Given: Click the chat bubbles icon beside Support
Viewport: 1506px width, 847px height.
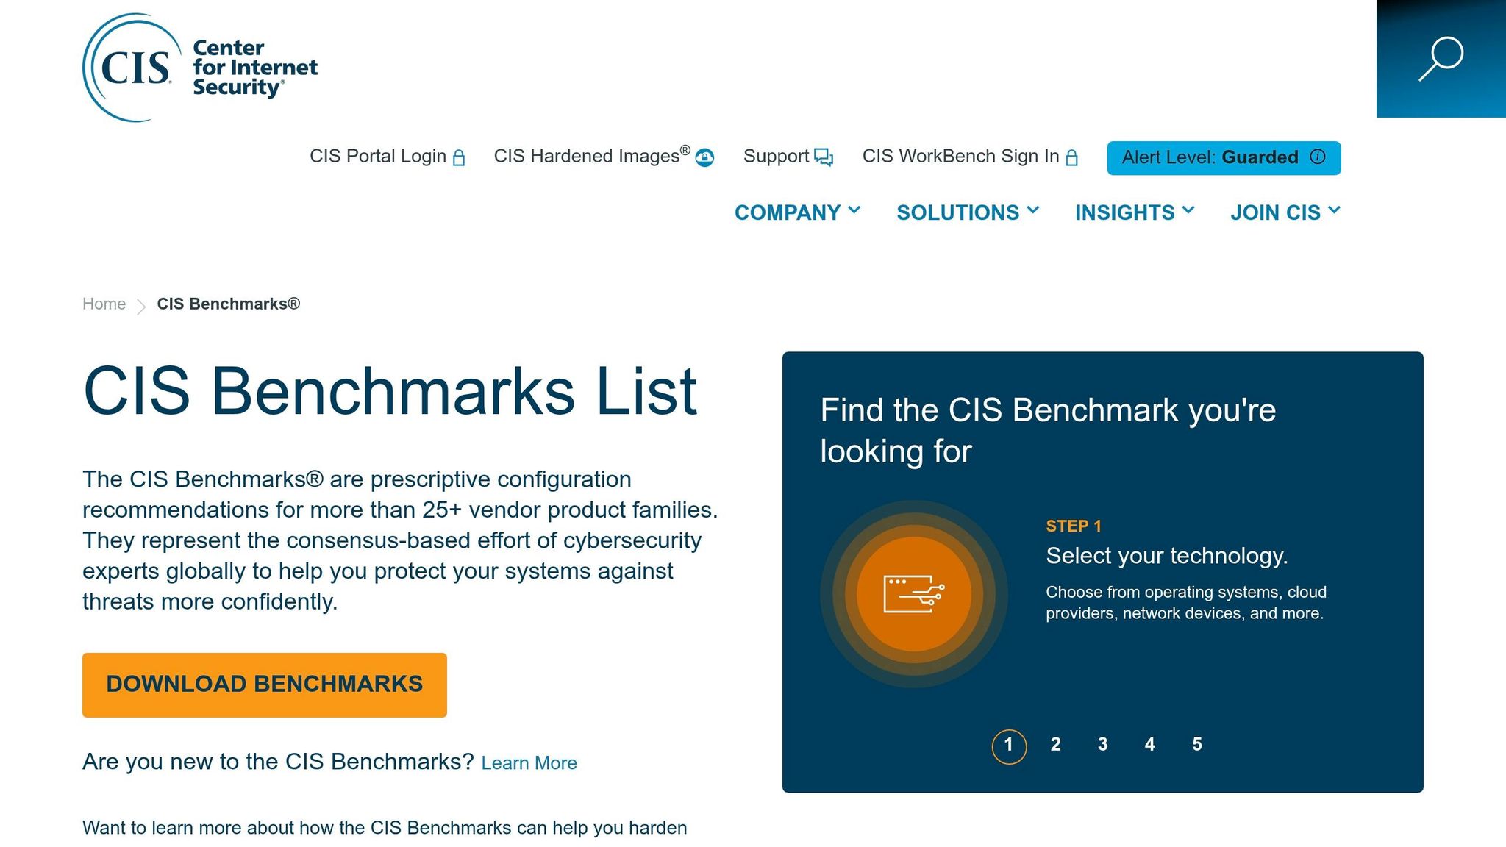Looking at the screenshot, I should pyautogui.click(x=824, y=157).
